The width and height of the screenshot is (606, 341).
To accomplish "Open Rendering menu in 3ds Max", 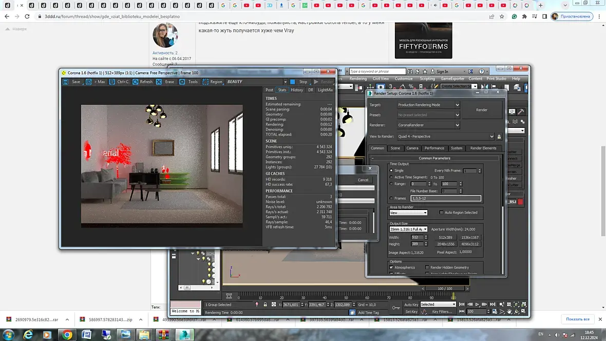I will pyautogui.click(x=358, y=79).
